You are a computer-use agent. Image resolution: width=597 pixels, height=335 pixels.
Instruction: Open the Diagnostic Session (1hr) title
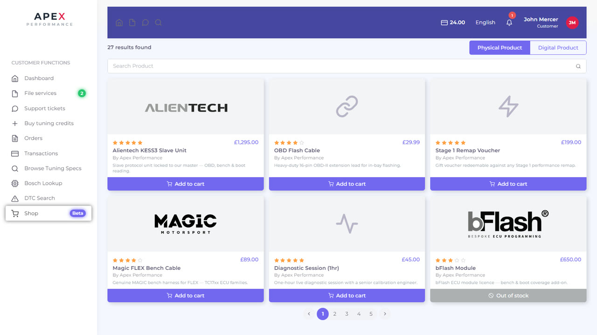coord(306,268)
